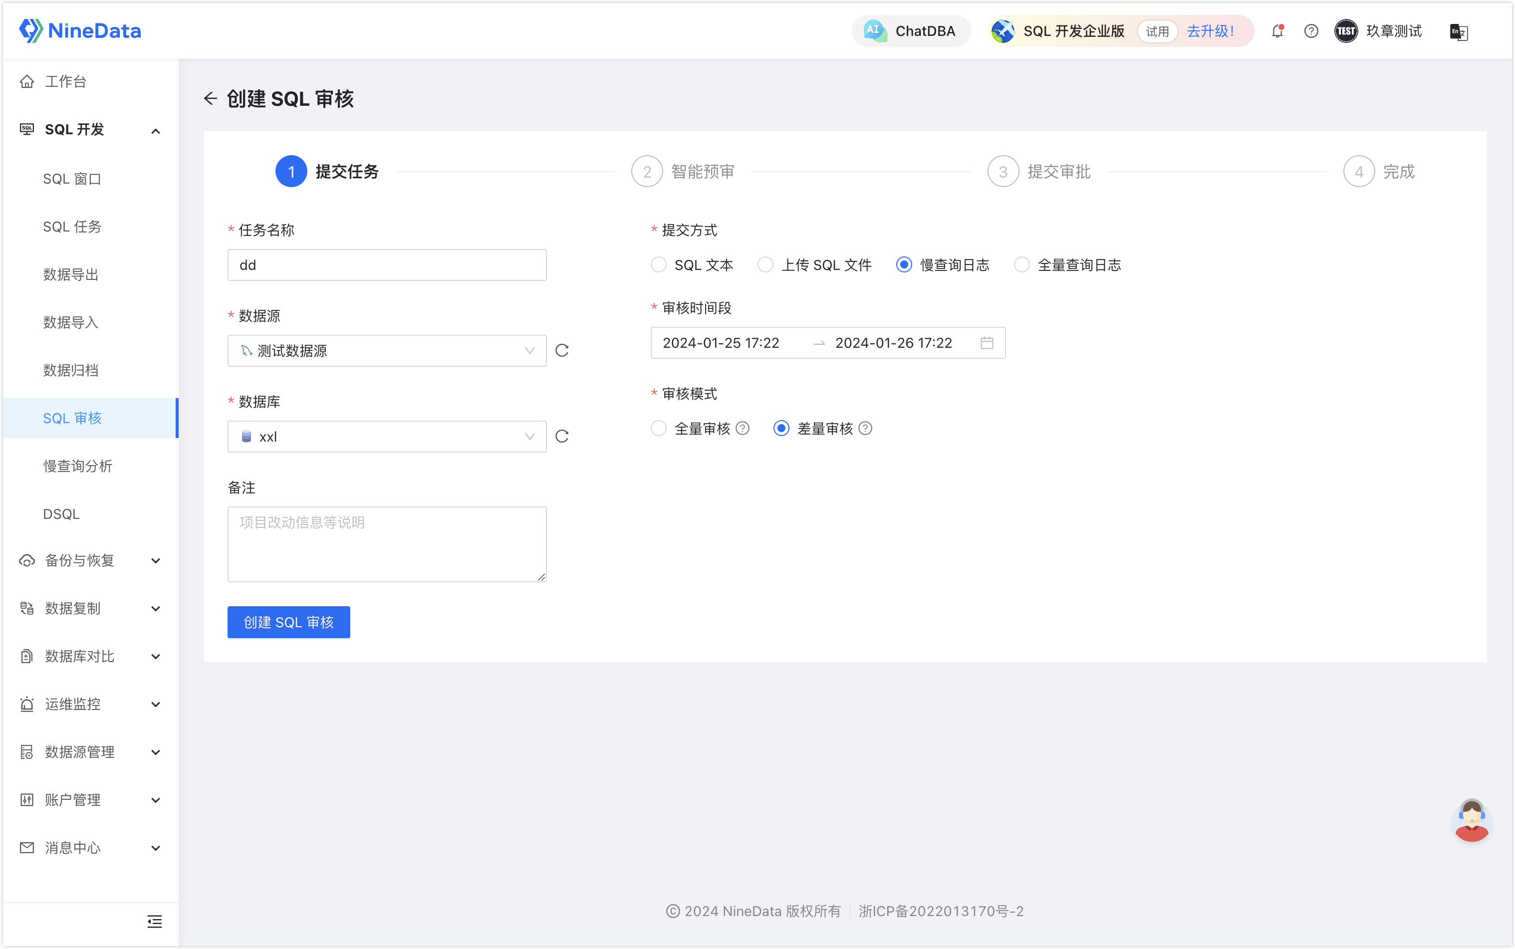Click the 创建 SQL 审核 button
This screenshot has width=1515, height=949.
click(x=289, y=622)
